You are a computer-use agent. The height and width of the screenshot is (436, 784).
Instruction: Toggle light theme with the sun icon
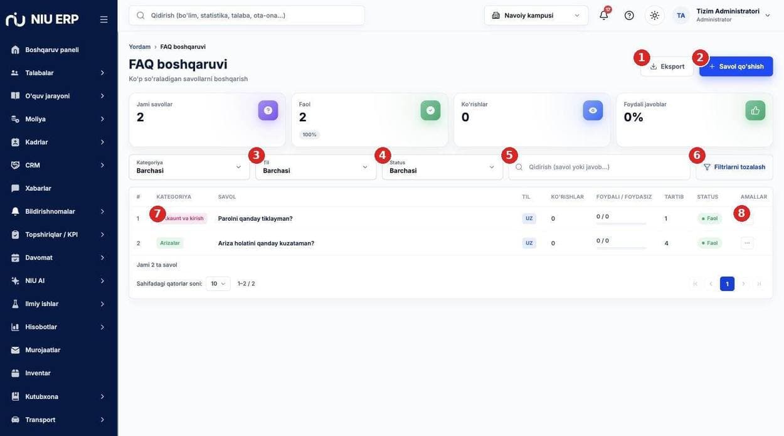tap(655, 15)
